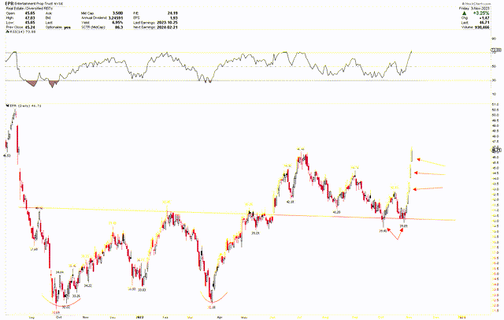
Task: Click the 34.22 low price label
Action: click(87, 285)
